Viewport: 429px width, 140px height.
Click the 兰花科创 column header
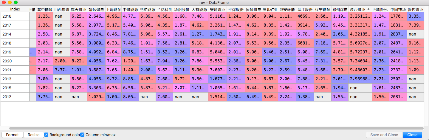point(164,9)
